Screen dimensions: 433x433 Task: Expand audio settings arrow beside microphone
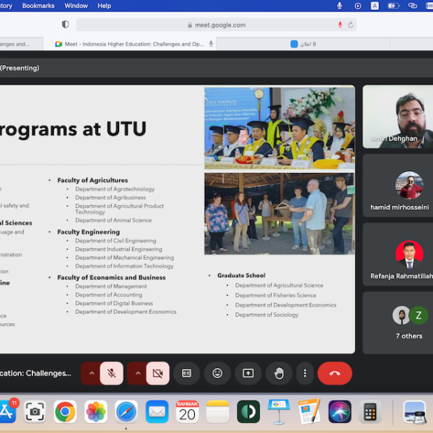pyautogui.click(x=91, y=373)
